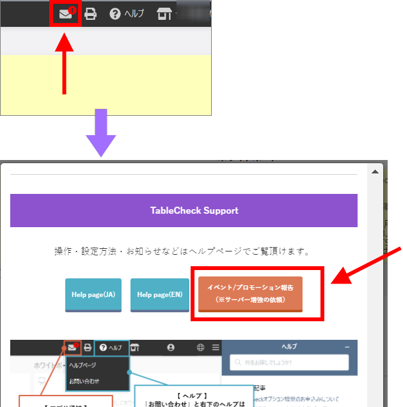Click イベント/プロモーション報告 orange button
The image size is (403, 407).
tap(250, 294)
